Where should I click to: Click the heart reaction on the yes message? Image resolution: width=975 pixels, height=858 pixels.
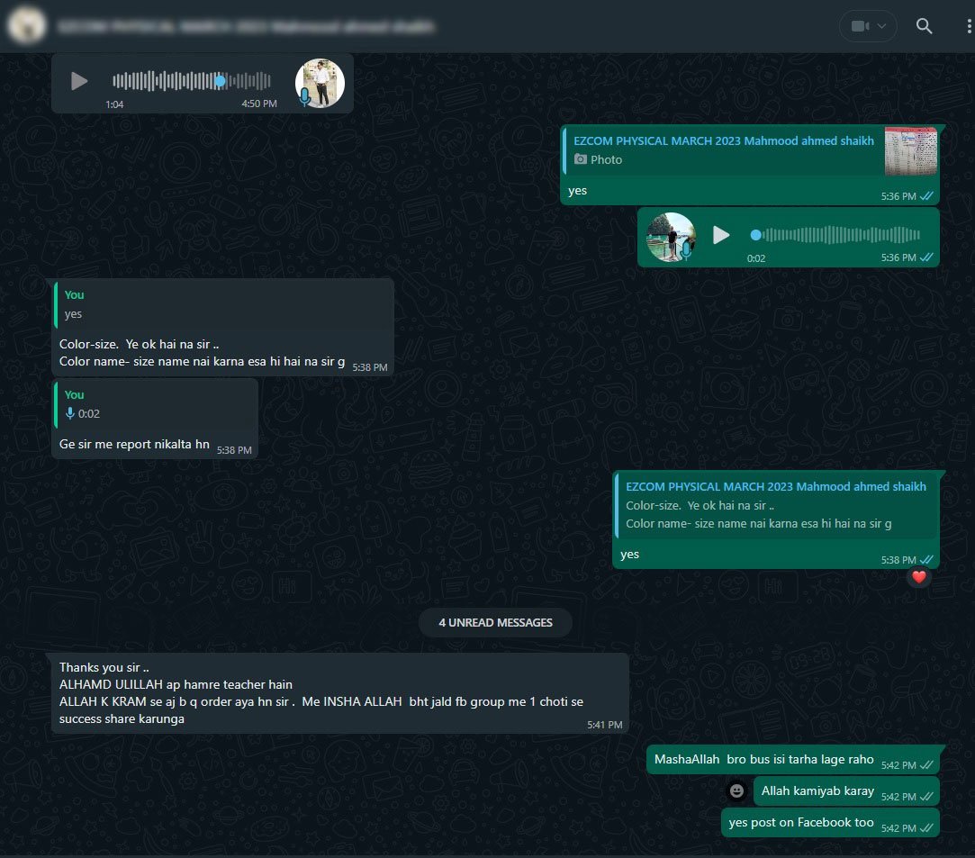click(x=918, y=577)
